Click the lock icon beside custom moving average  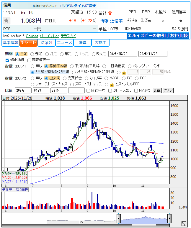(124, 72)
